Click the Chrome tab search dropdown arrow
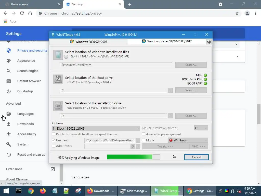Viewport: 261px width, 196px height. tap(220, 4)
